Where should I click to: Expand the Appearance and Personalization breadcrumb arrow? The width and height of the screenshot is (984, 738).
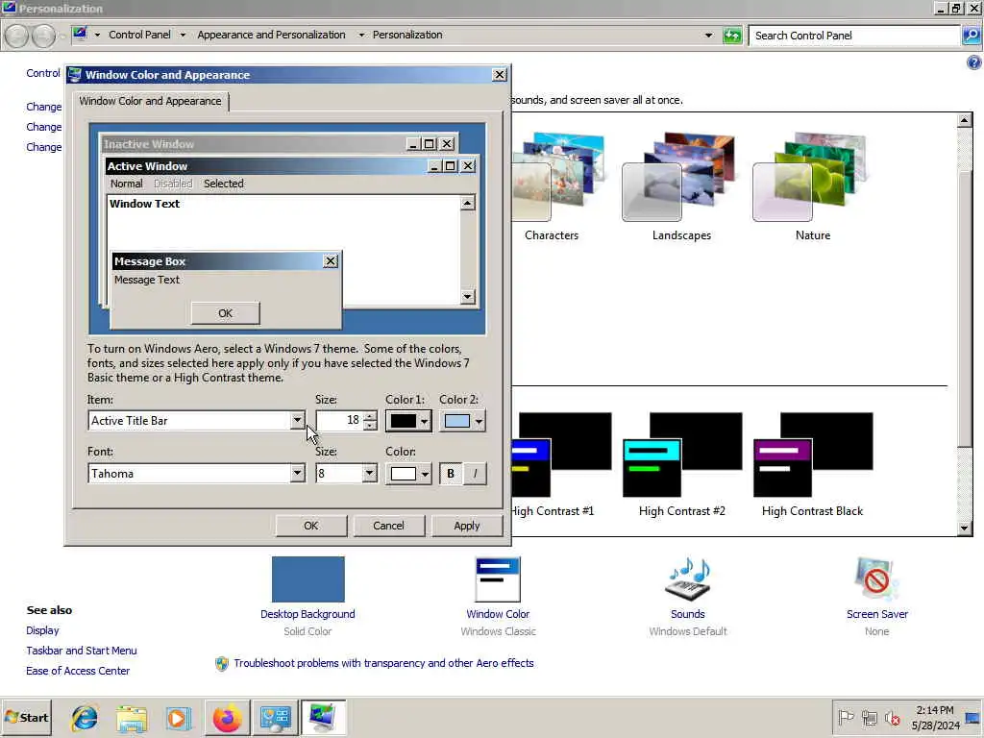361,36
